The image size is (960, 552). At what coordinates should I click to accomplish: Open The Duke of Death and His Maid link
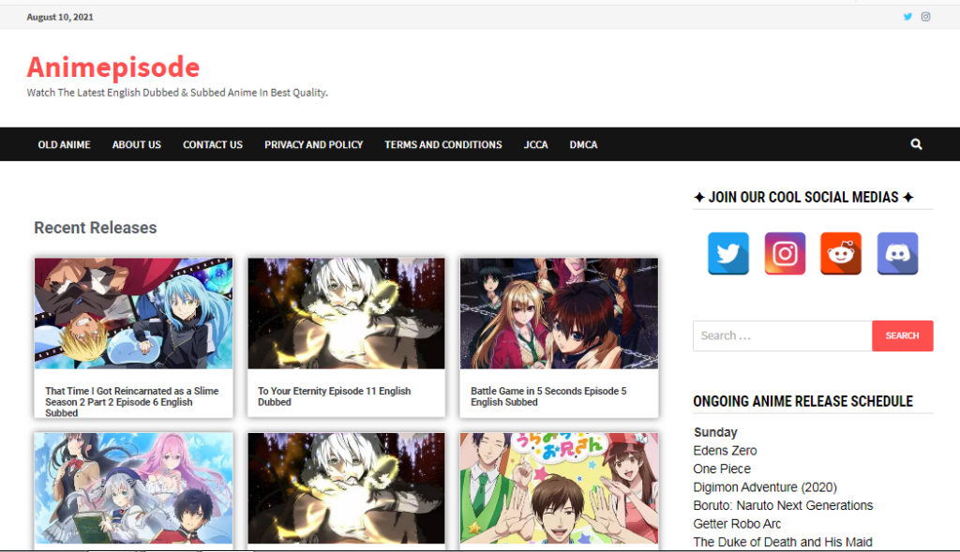(783, 543)
